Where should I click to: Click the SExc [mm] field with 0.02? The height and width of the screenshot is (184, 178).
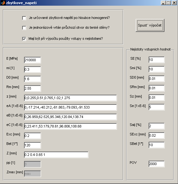pos(157,135)
